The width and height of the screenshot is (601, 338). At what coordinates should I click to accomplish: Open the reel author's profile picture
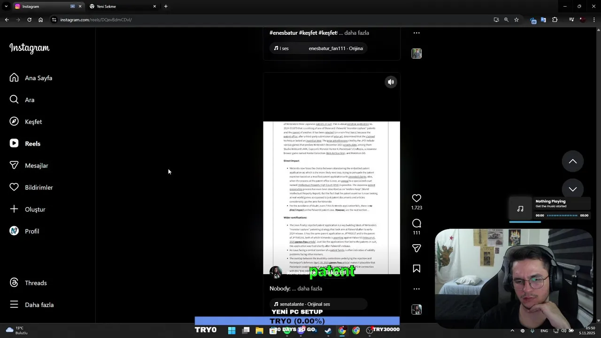276,272
